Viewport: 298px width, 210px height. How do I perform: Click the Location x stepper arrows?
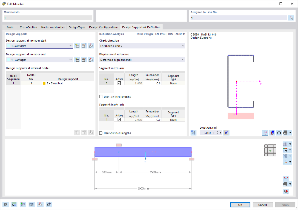click(217, 133)
